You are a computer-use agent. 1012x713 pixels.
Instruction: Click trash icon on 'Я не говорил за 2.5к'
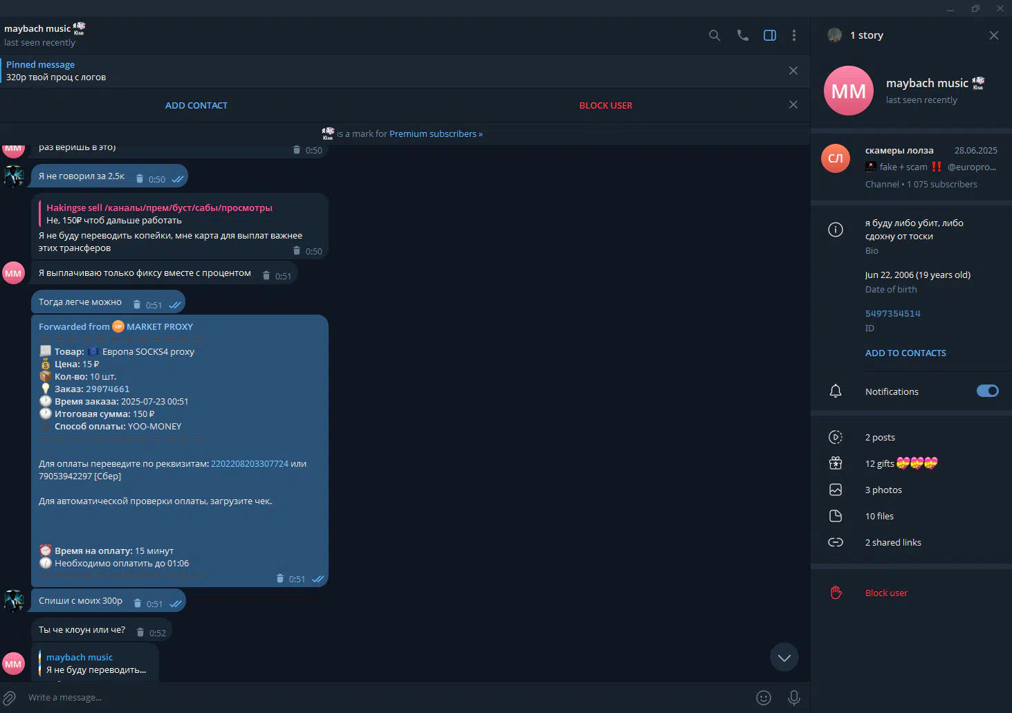pyautogui.click(x=140, y=179)
